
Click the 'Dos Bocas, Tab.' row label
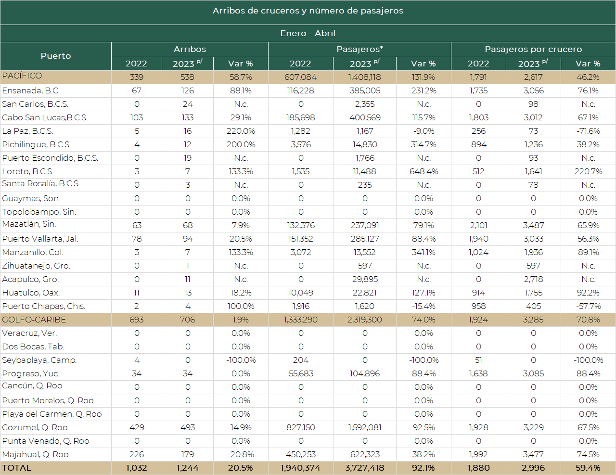33,347
